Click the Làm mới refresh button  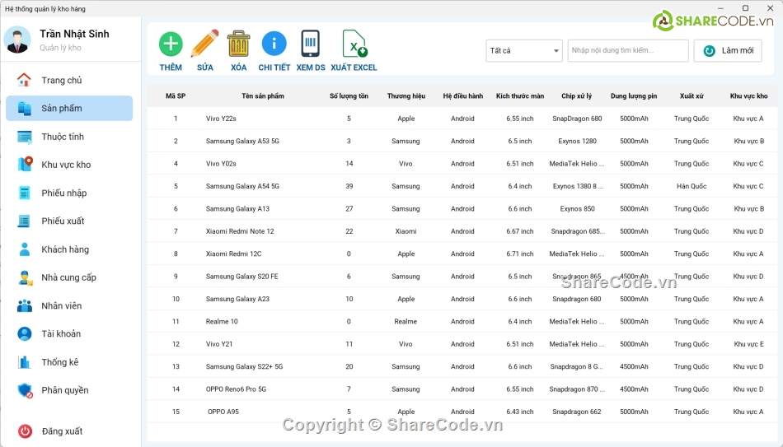(x=728, y=51)
